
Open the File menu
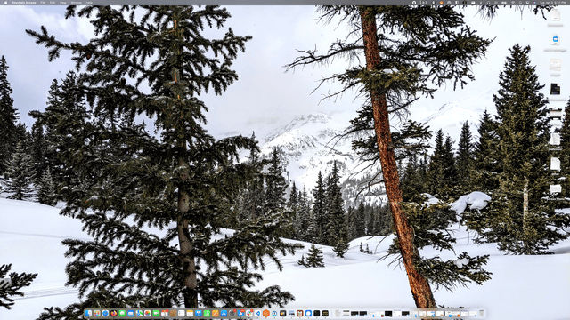pyautogui.click(x=43, y=3)
